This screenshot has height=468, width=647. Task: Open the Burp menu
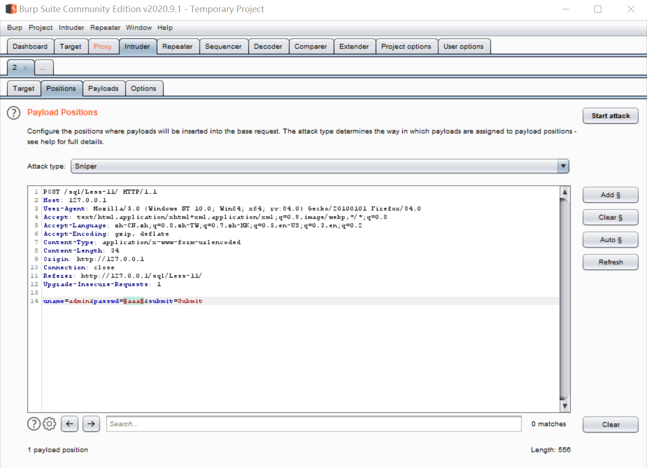[x=14, y=28]
